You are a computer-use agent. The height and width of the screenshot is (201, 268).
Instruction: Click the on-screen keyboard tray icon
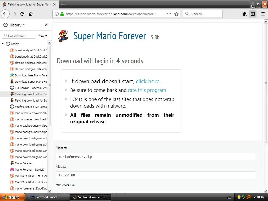click(x=229, y=197)
